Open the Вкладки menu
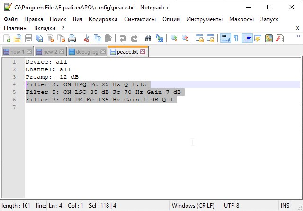The width and height of the screenshot is (303, 211). pyautogui.click(x=45, y=28)
